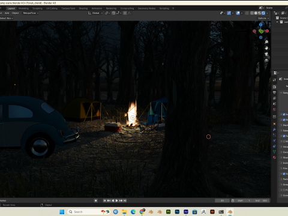Toggle viewport gizmos display
This screenshot has height=216, width=288.
[229, 13]
